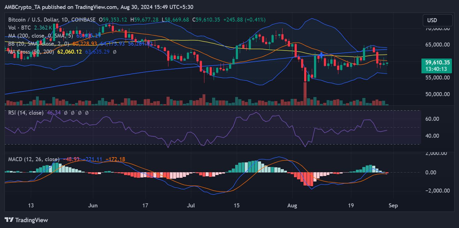Click the low value L58,669.68
The width and height of the screenshot is (459, 228).
pyautogui.click(x=175, y=19)
